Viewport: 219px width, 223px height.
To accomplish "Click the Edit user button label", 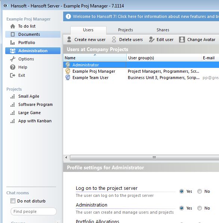I will (165, 40).
